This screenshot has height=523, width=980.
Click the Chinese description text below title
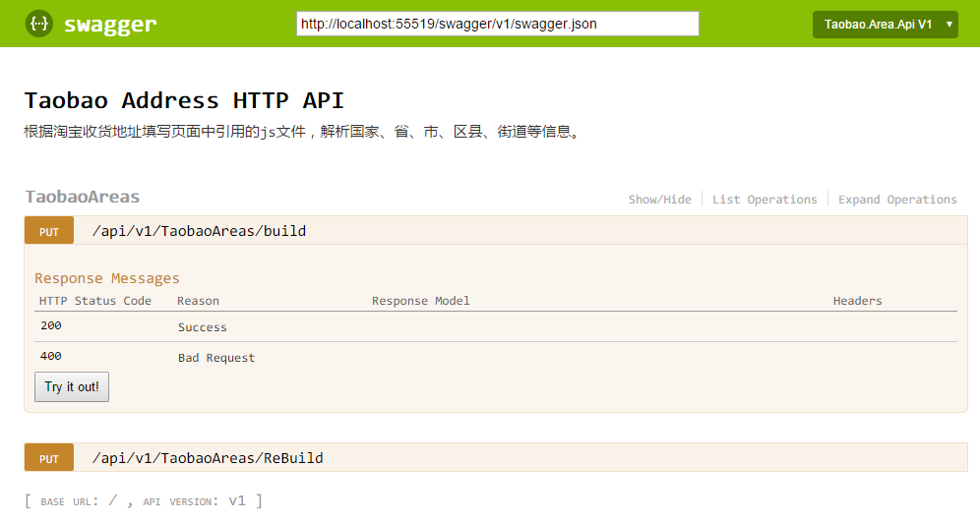click(304, 132)
